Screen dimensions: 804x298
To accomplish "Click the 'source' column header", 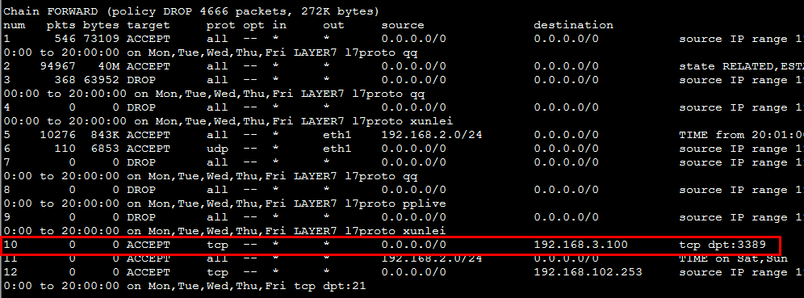I will pos(403,25).
